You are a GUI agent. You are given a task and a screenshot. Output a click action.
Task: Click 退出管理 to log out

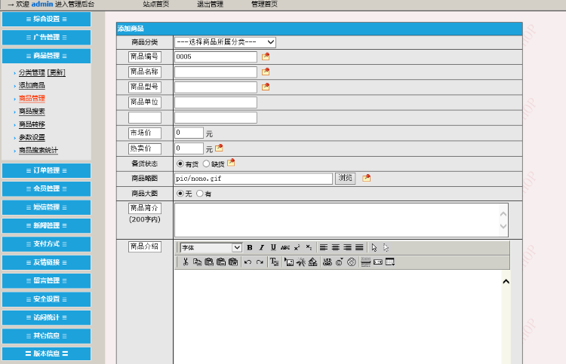coord(210,5)
